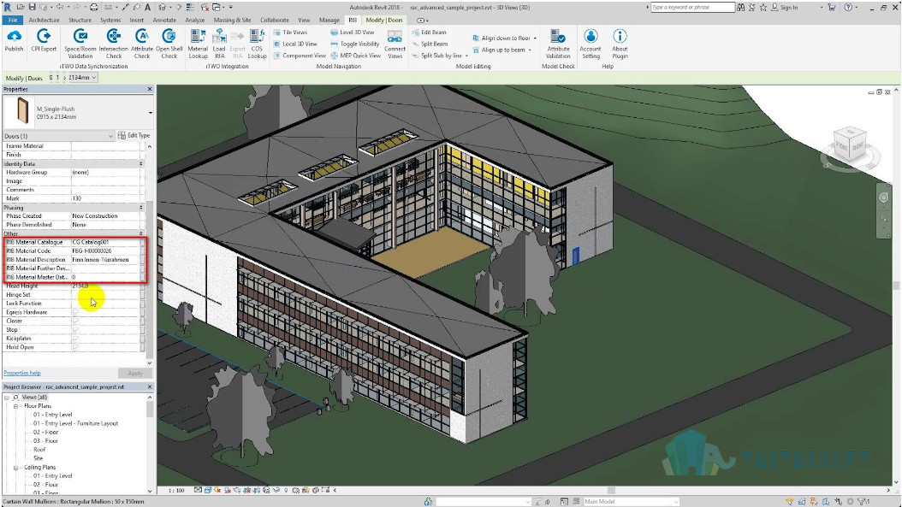Open COS Lookup
The image size is (902, 507).
pyautogui.click(x=257, y=44)
